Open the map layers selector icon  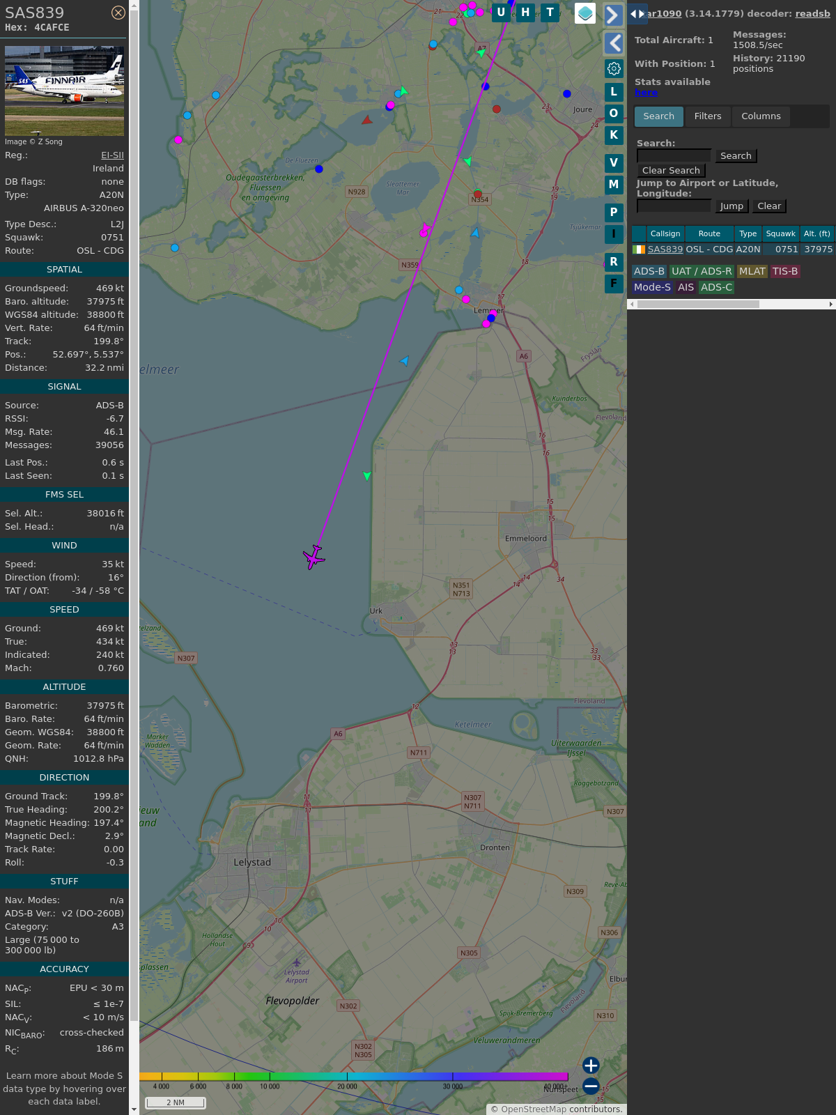585,13
